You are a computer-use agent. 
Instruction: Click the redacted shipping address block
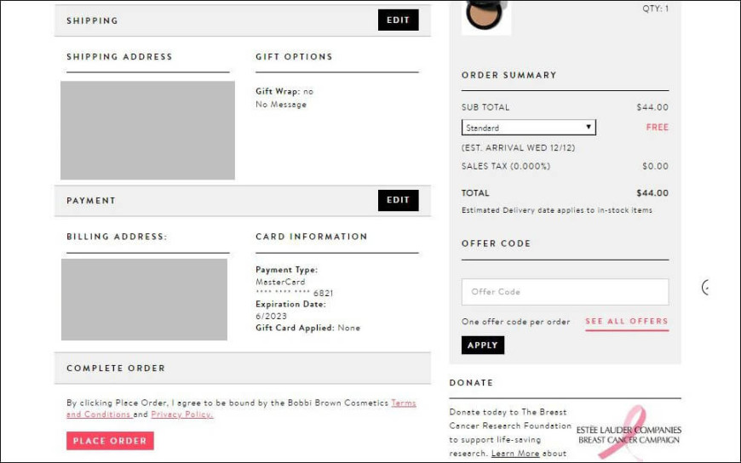click(147, 130)
